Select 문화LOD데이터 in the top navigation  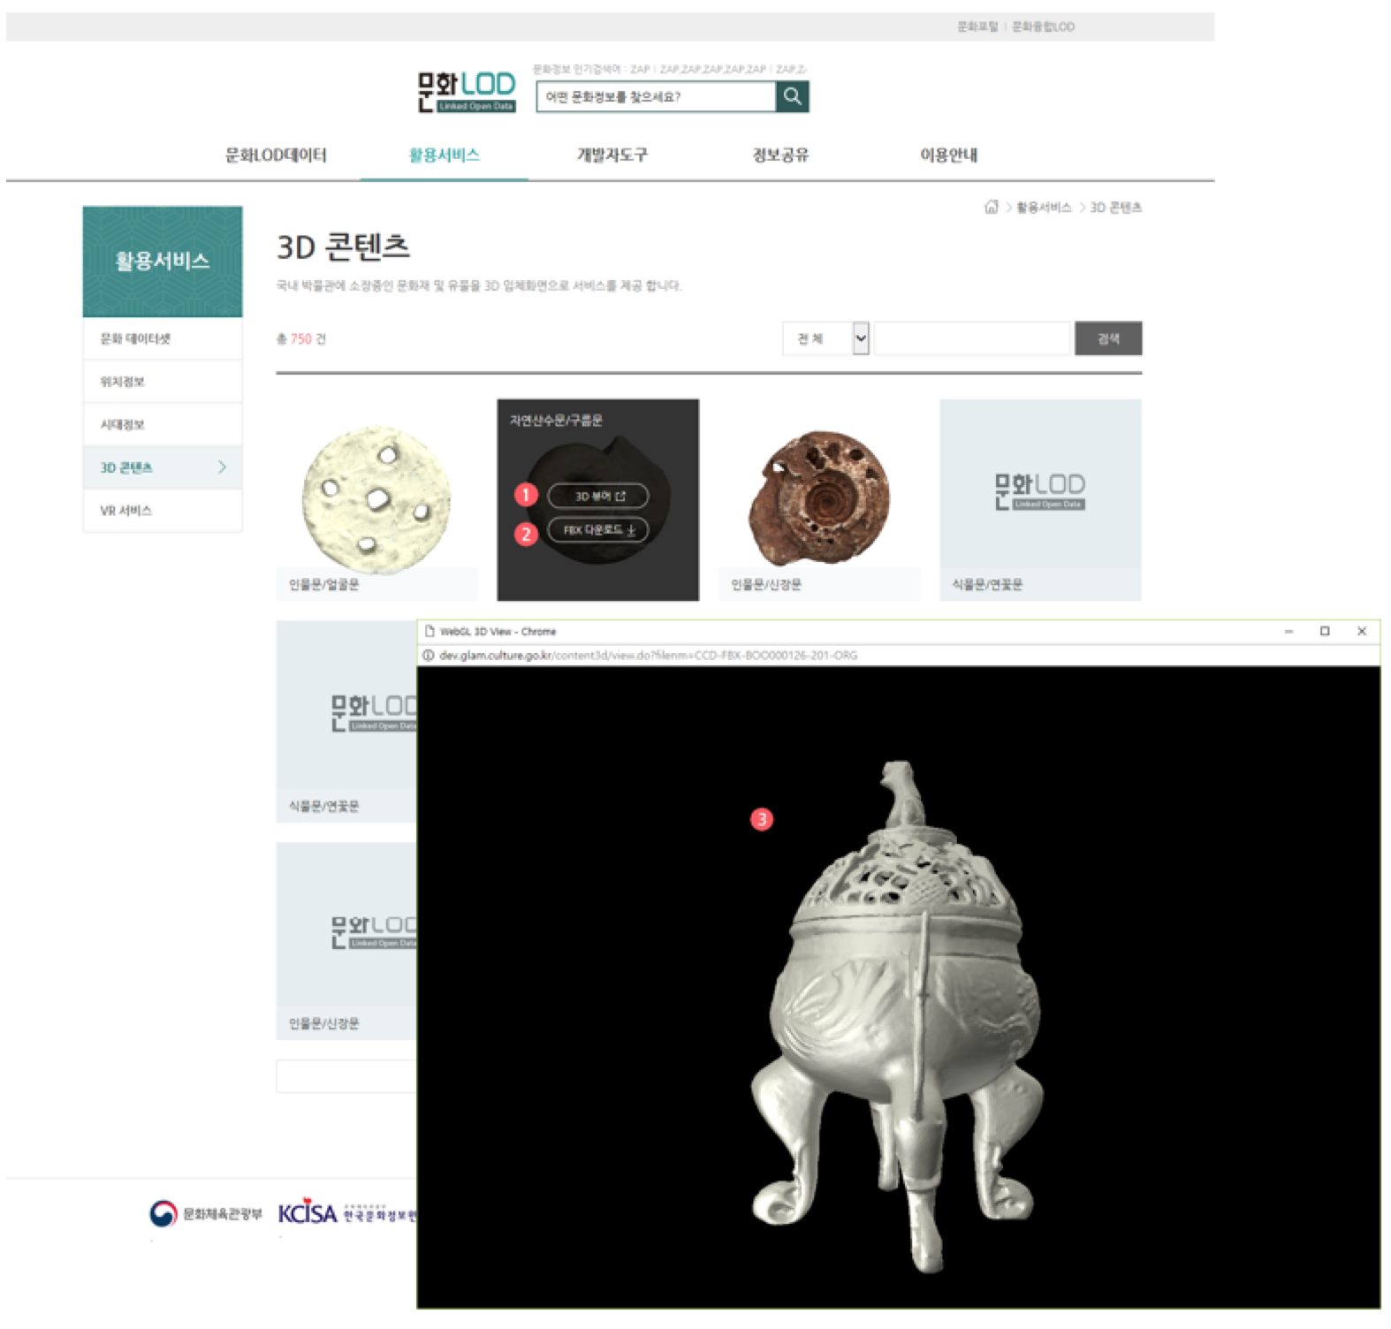coord(276,156)
